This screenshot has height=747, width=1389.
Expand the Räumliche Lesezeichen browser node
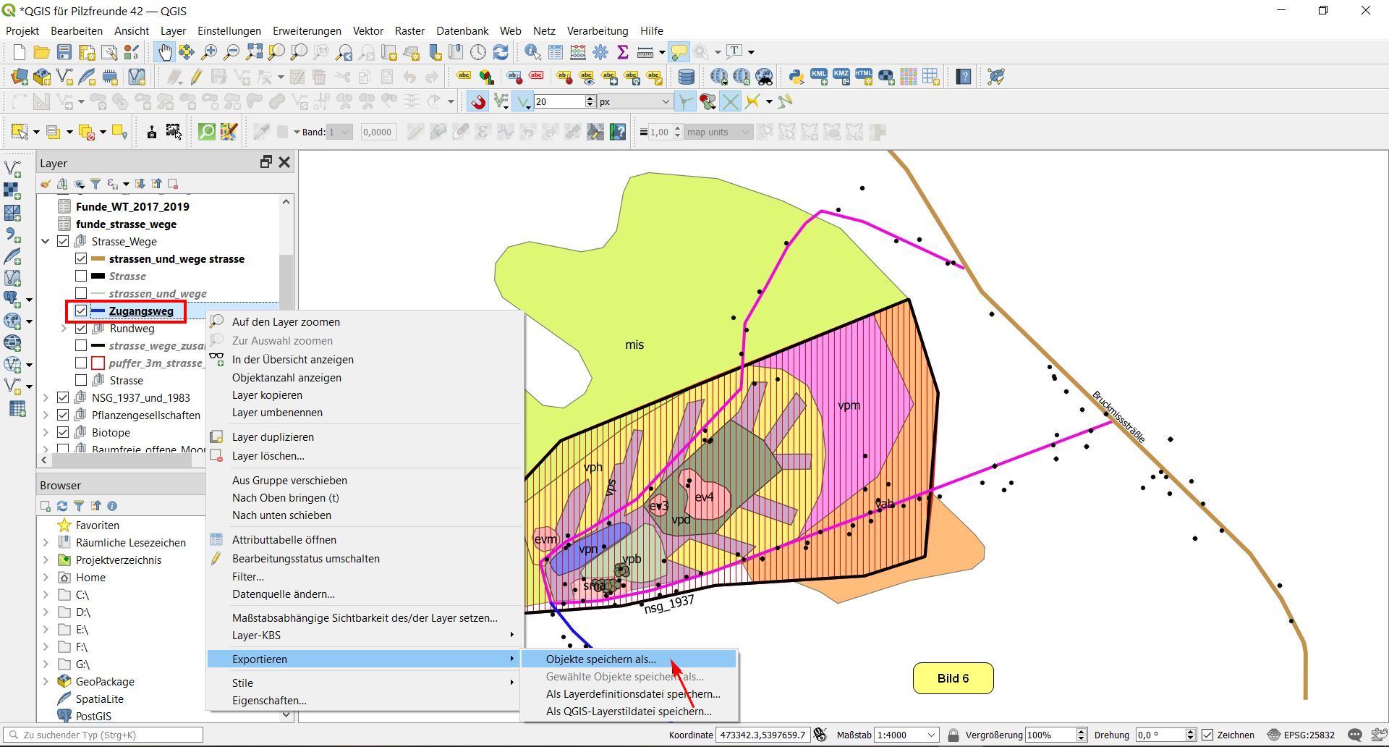46,543
